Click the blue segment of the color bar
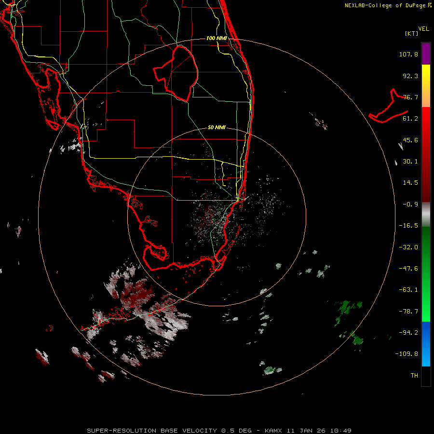Viewport: 434px width, 434px height. point(426,344)
